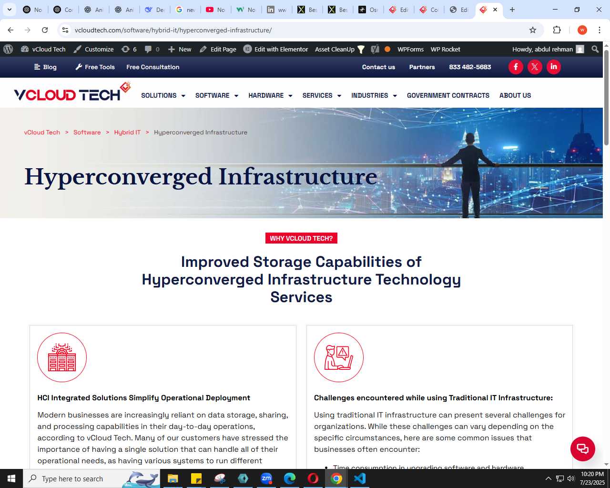This screenshot has width=610, height=488.
Task: Open Free Tools link
Action: tap(95, 67)
